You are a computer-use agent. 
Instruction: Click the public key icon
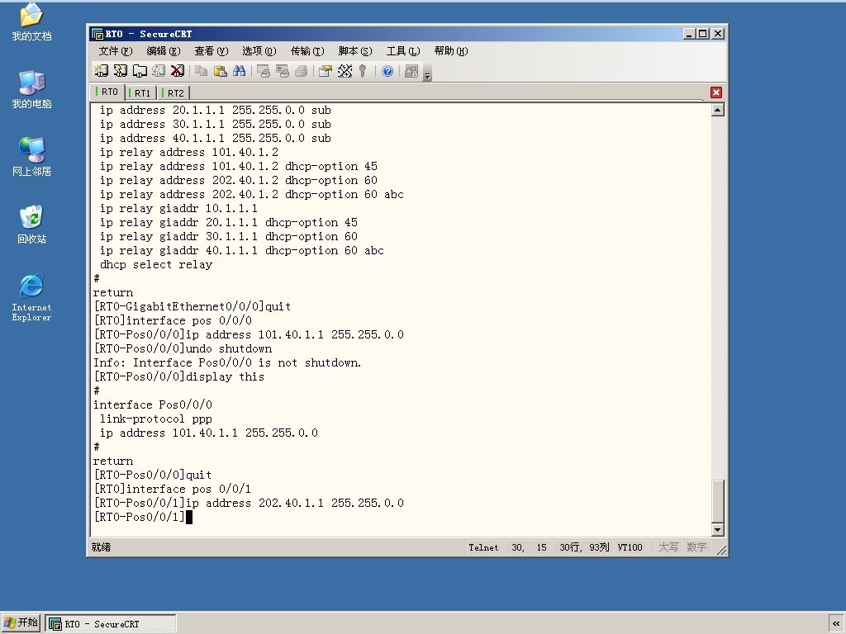(364, 71)
